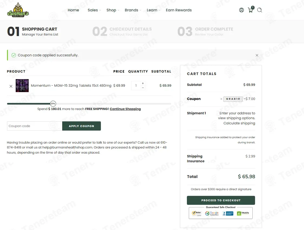Dismiss the coupon applied success notice
Viewport: 304px width, 230px height.
pyautogui.click(x=257, y=55)
